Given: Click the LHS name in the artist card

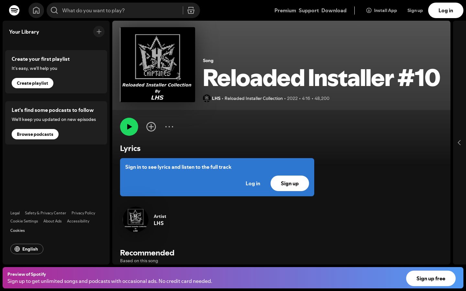Looking at the screenshot, I should (x=159, y=223).
